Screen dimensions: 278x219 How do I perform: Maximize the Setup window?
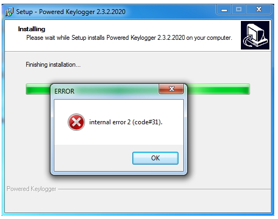click(x=239, y=10)
